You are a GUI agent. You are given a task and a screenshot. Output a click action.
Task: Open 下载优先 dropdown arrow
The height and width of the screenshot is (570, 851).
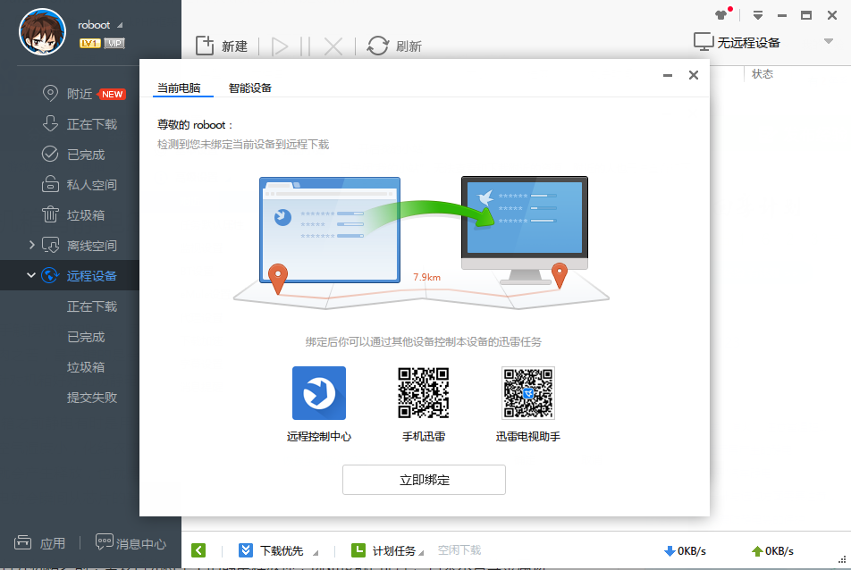[x=316, y=552]
